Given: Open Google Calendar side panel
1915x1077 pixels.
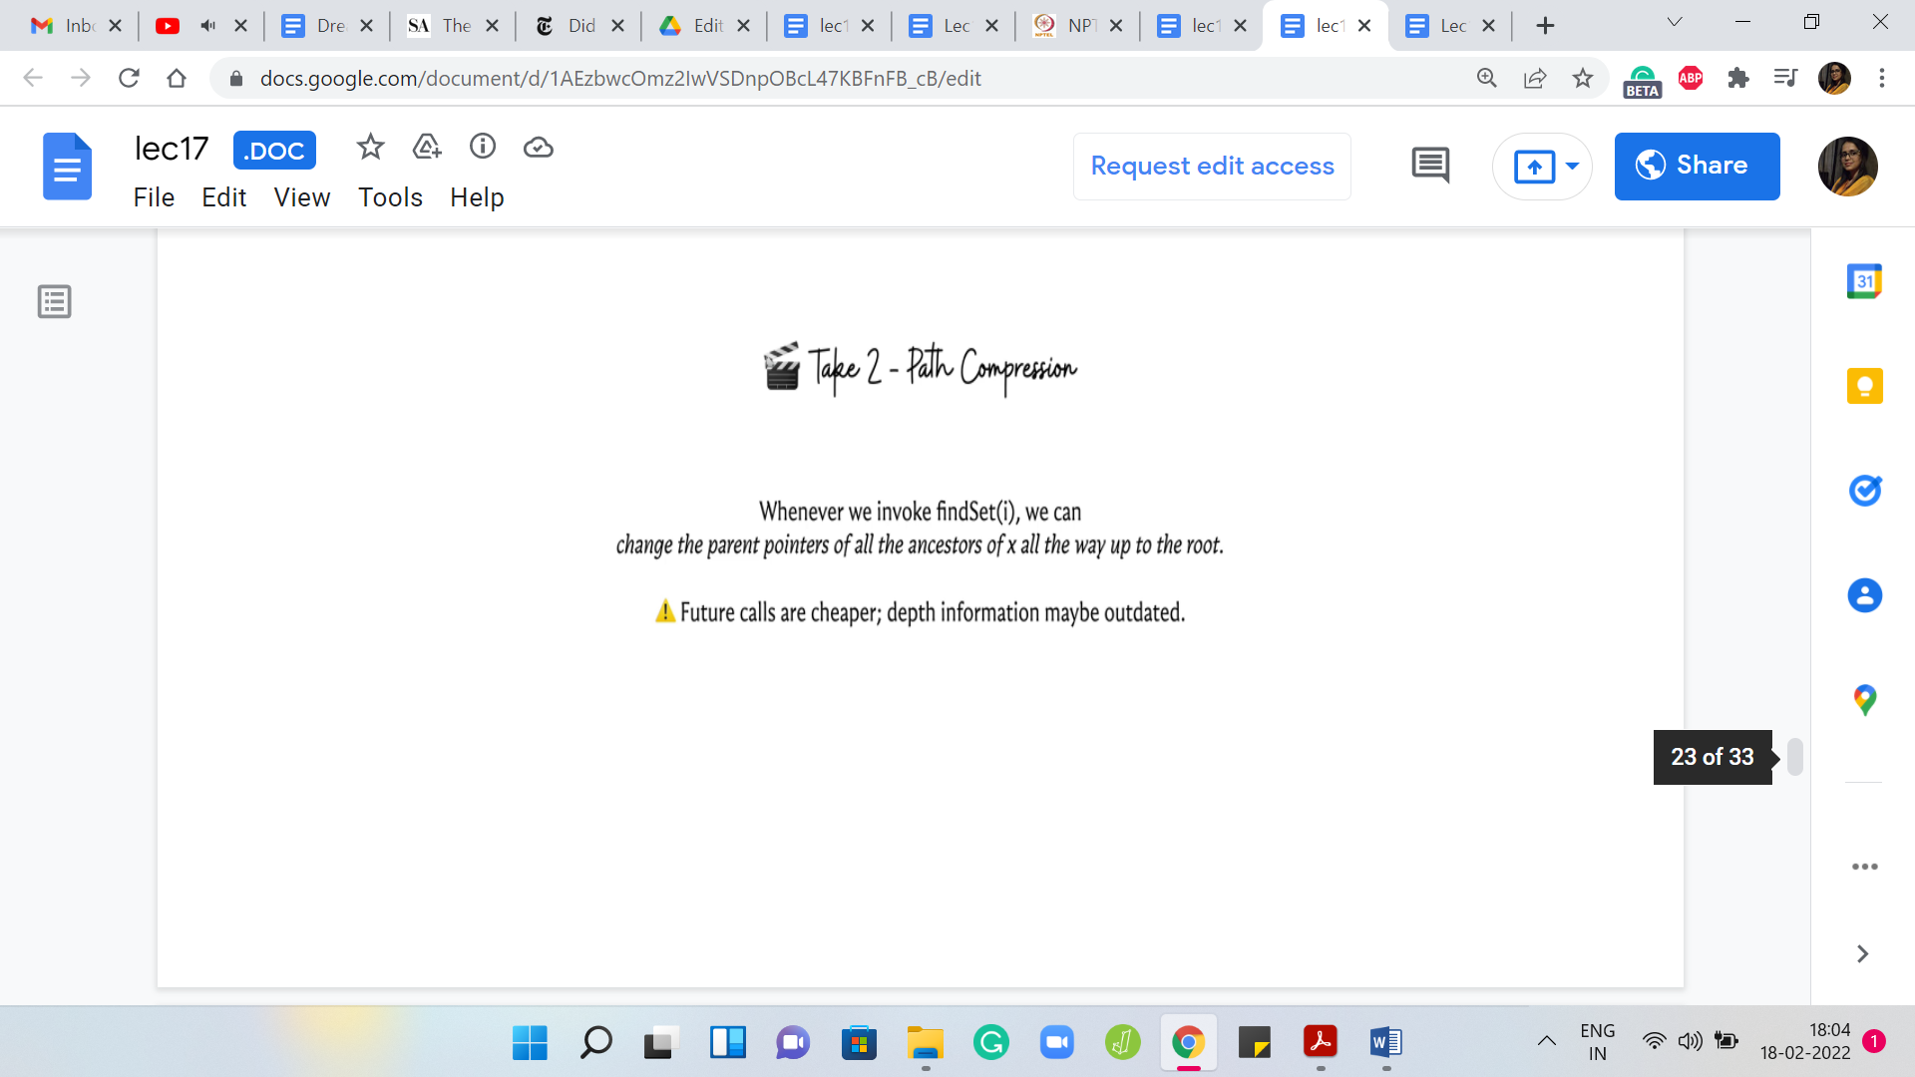Looking at the screenshot, I should click(1864, 281).
